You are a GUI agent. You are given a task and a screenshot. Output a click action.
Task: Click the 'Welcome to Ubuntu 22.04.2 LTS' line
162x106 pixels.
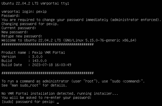30,40
